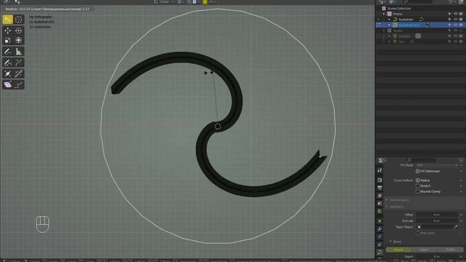Expand the NurbsPath.001 tree row
The height and width of the screenshot is (262, 466).
click(389, 25)
